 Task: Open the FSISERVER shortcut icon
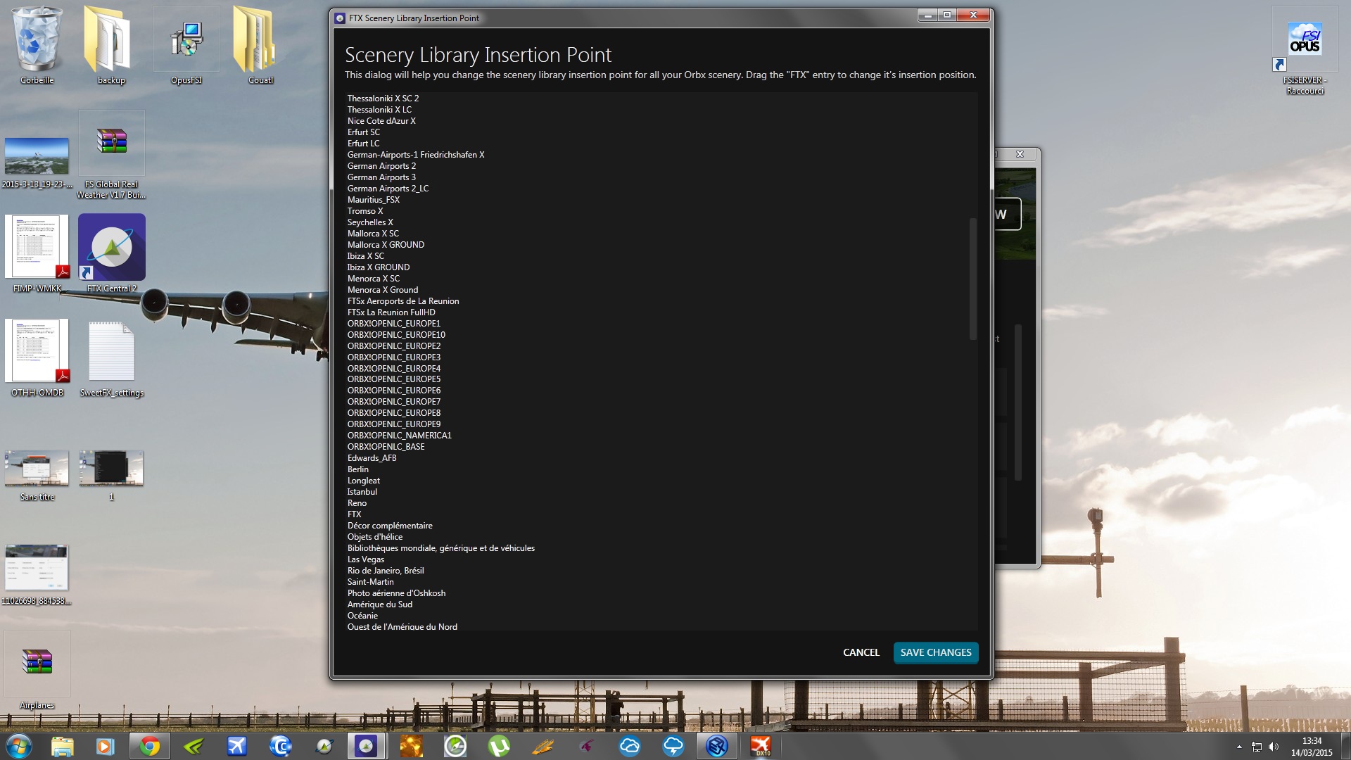point(1305,51)
